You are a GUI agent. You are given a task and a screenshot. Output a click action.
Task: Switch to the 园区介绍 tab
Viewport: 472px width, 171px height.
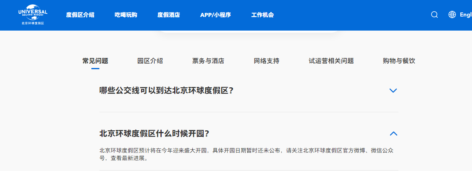(150, 61)
